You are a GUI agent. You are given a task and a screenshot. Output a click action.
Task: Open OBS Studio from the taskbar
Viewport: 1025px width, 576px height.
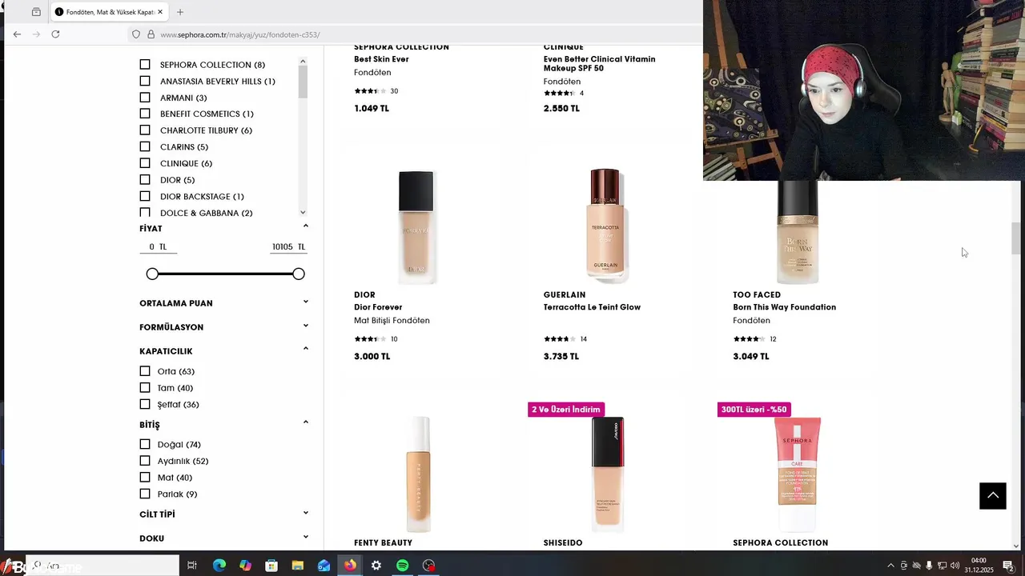[x=429, y=566]
